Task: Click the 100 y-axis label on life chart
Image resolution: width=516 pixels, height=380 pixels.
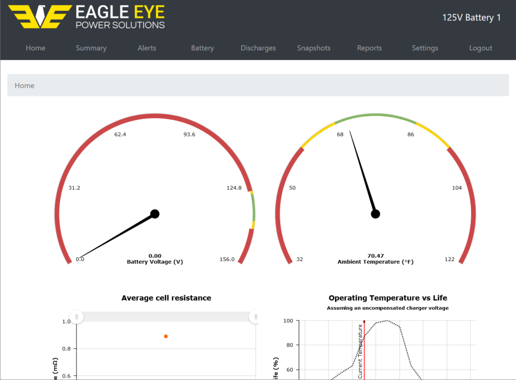Action: coord(288,320)
